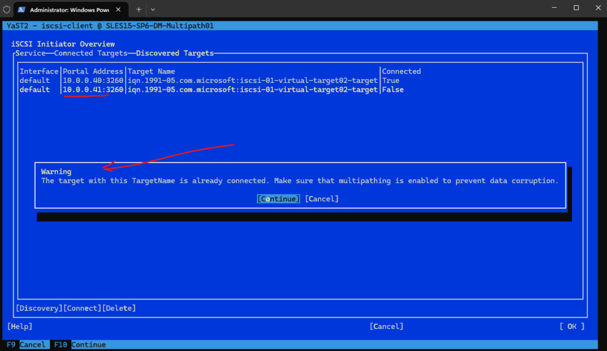Click Cancel in the Warning dialog
607x351 pixels.
[322, 199]
